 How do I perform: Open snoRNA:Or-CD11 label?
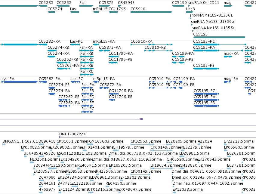[x=204, y=3]
